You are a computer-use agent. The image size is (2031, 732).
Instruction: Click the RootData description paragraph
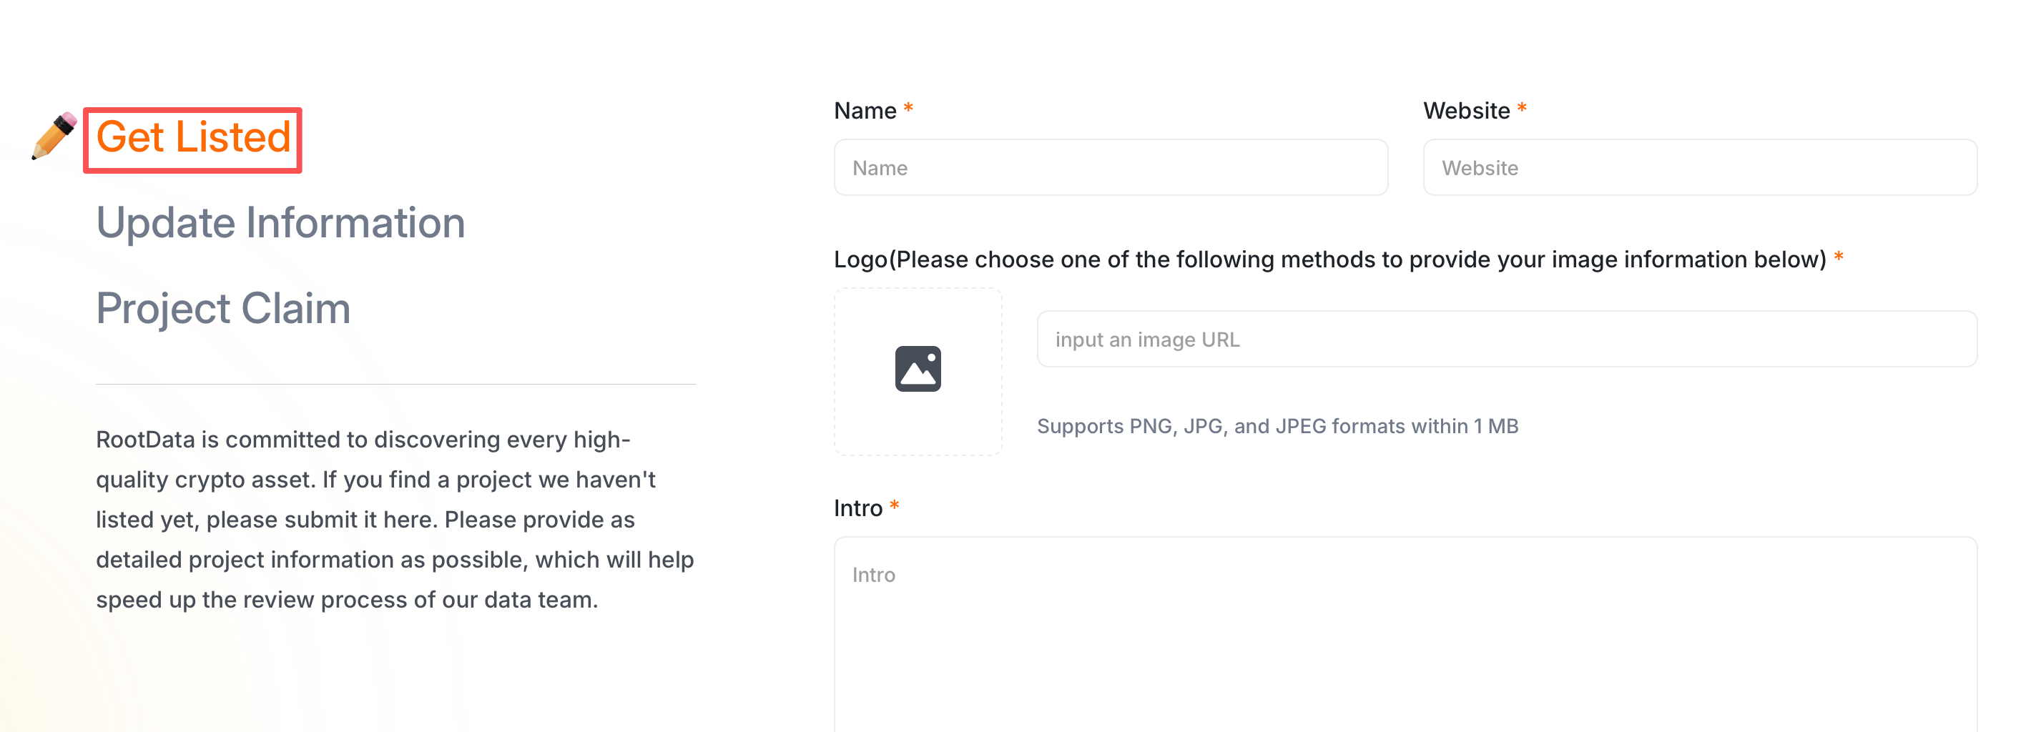click(x=395, y=519)
